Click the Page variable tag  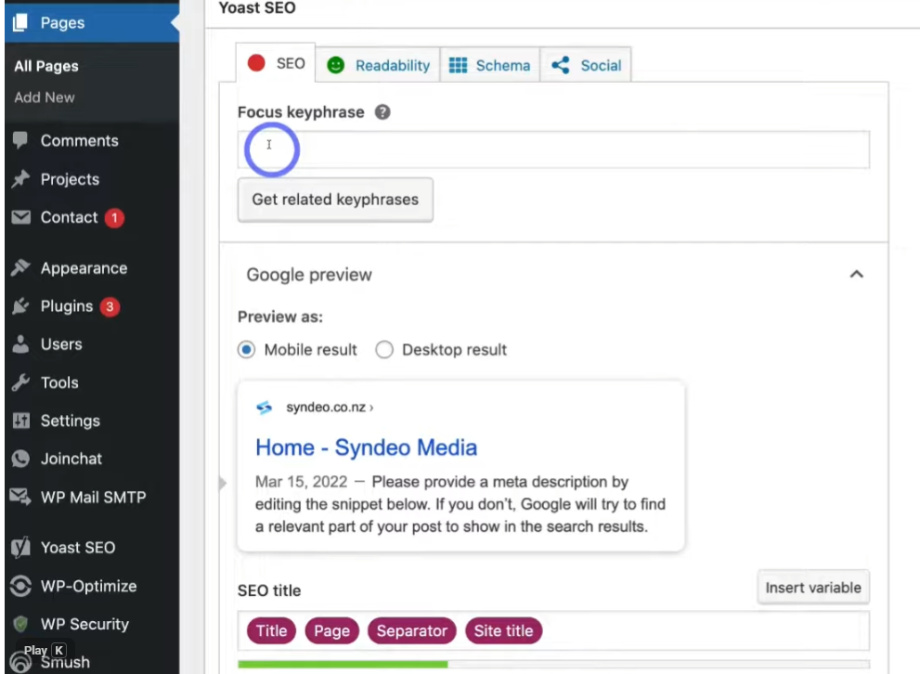click(x=332, y=630)
